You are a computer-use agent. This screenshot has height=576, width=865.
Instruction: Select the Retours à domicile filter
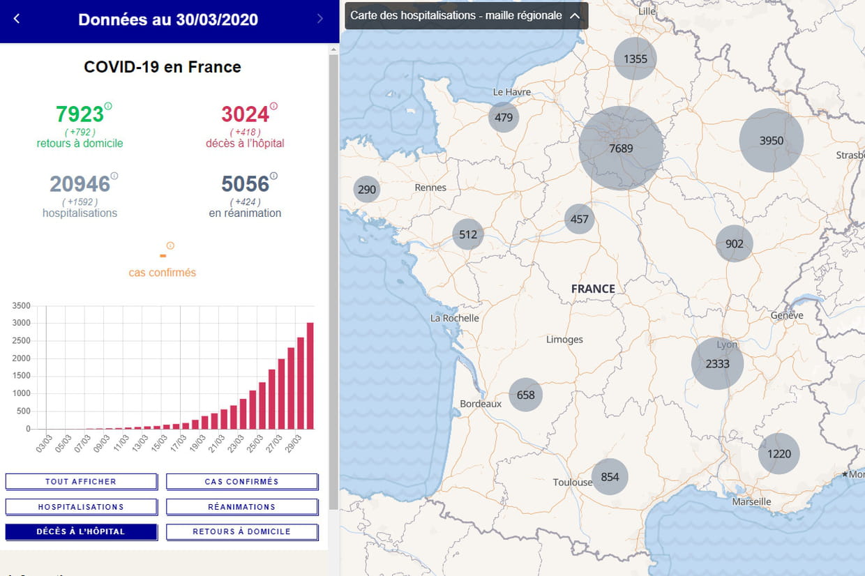tap(241, 531)
